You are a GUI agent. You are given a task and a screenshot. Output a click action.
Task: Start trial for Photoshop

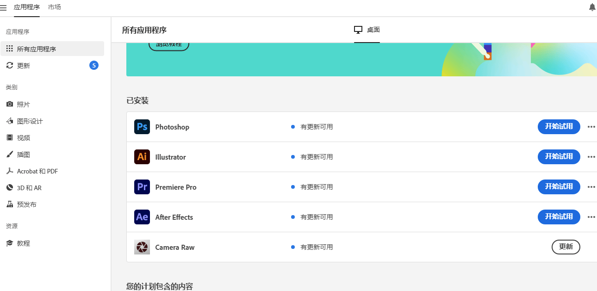click(559, 127)
